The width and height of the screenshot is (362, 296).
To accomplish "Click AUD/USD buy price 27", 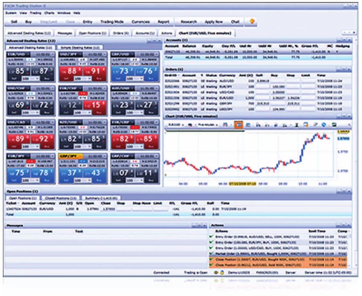I will [147, 105].
